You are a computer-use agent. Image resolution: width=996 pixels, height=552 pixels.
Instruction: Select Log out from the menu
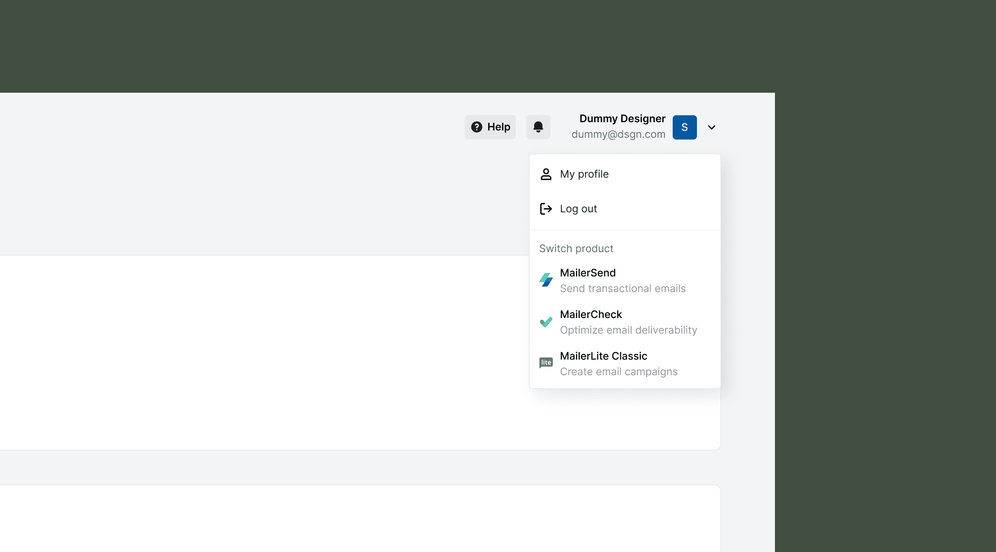[578, 209]
